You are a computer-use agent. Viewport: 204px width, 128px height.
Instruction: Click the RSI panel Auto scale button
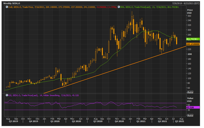[190, 115]
